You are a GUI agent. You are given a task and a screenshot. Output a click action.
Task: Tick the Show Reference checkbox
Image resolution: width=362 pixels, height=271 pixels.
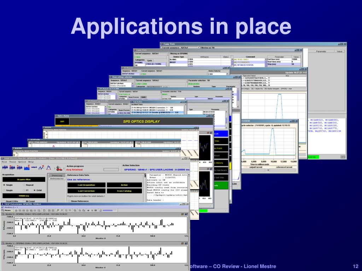[x=69, y=201]
